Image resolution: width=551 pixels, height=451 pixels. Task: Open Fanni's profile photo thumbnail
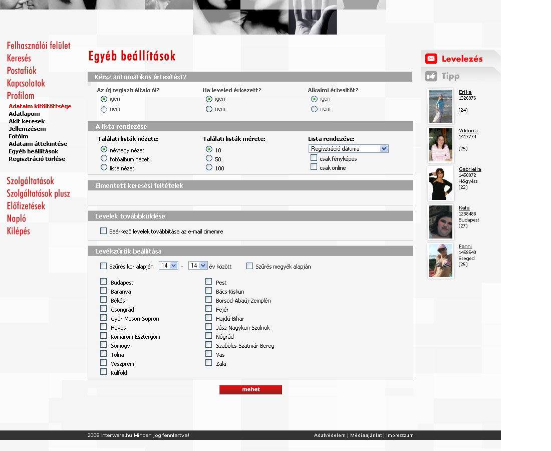441,261
